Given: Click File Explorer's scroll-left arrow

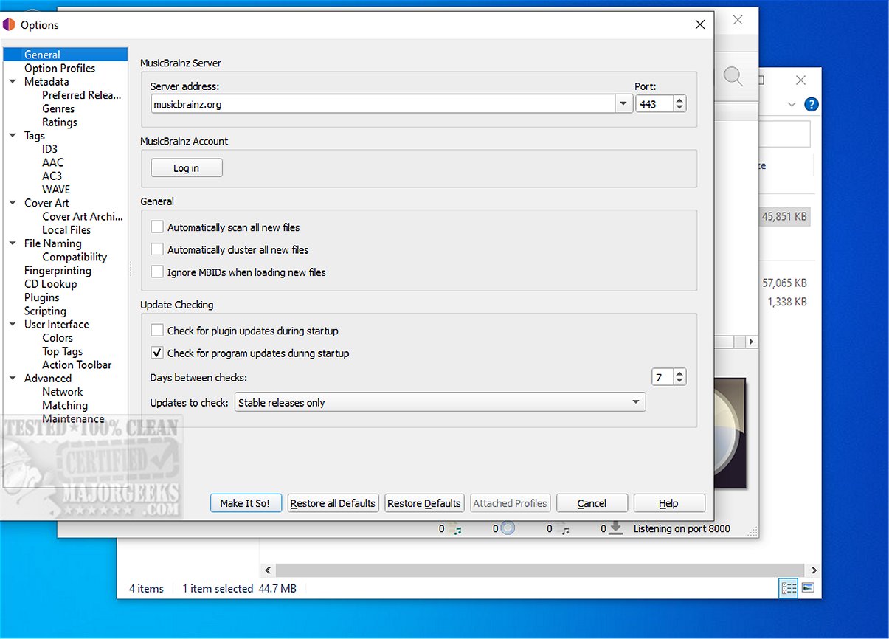Looking at the screenshot, I should coord(268,570).
